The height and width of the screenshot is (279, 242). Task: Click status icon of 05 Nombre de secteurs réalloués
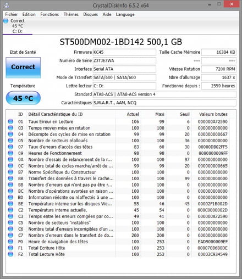(x=10, y=141)
